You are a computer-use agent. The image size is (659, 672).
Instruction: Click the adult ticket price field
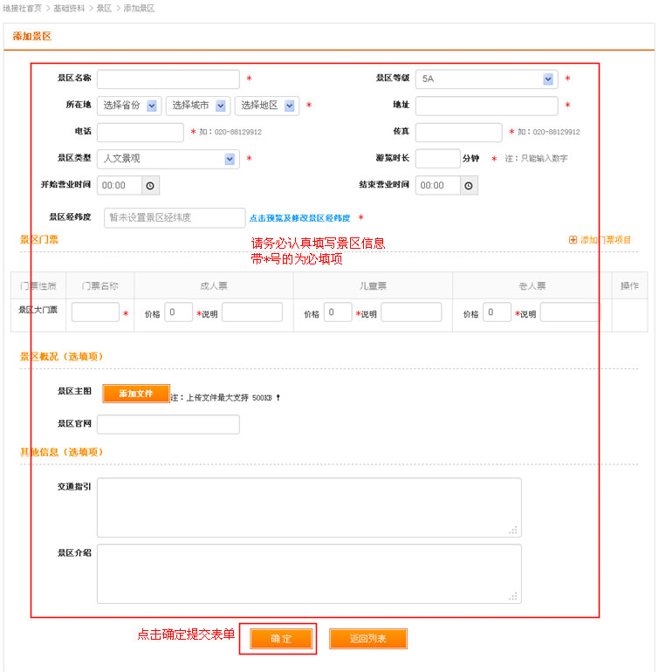(x=178, y=312)
